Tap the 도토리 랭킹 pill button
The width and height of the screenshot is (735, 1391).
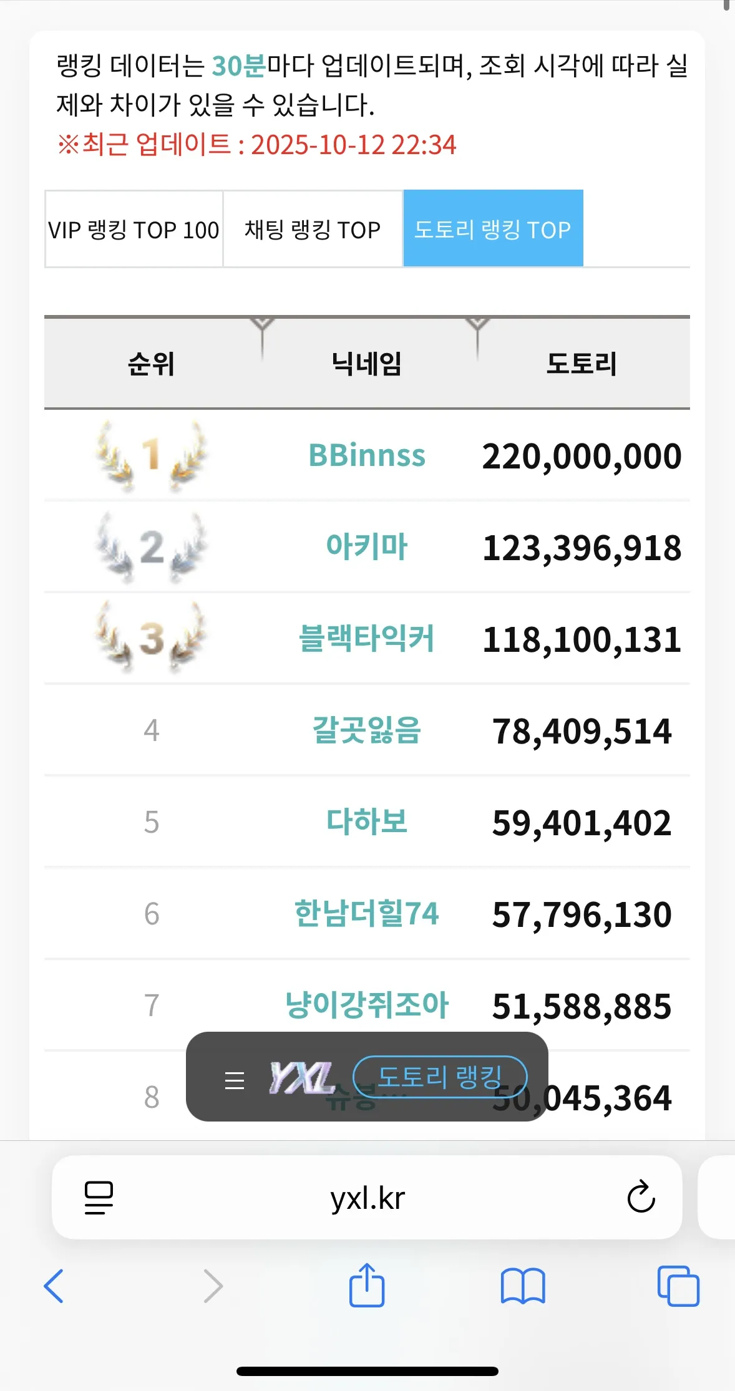click(x=440, y=1077)
